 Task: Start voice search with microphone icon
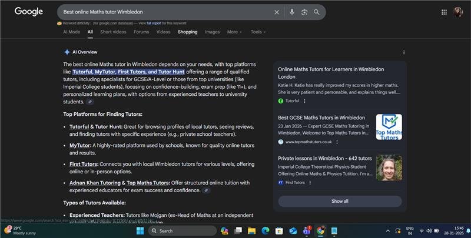[292, 12]
